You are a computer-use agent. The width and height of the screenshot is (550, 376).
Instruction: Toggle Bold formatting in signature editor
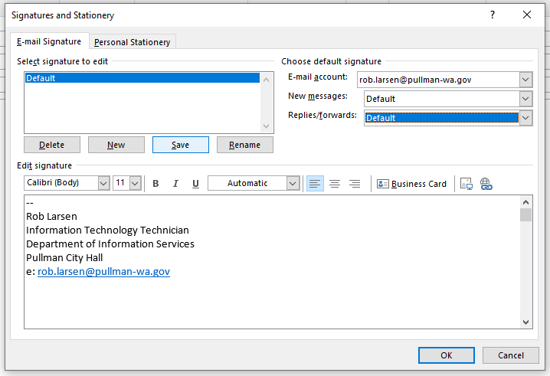(156, 184)
